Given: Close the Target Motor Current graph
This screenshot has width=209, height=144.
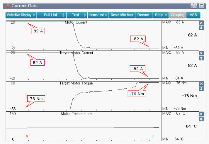Looking at the screenshot, I should point(201,53).
